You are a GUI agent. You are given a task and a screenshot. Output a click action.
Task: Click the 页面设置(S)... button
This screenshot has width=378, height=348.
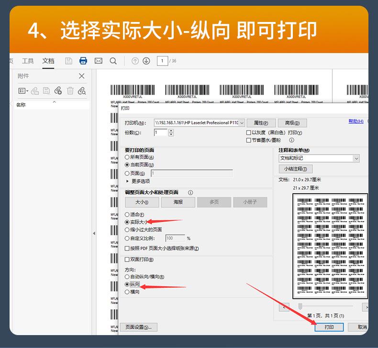139,327
